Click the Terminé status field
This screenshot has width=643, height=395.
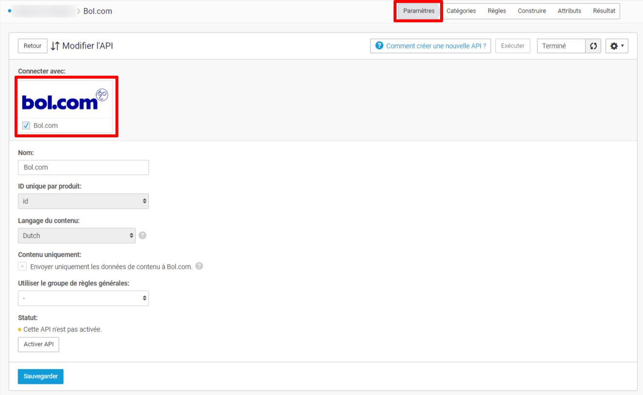(561, 46)
